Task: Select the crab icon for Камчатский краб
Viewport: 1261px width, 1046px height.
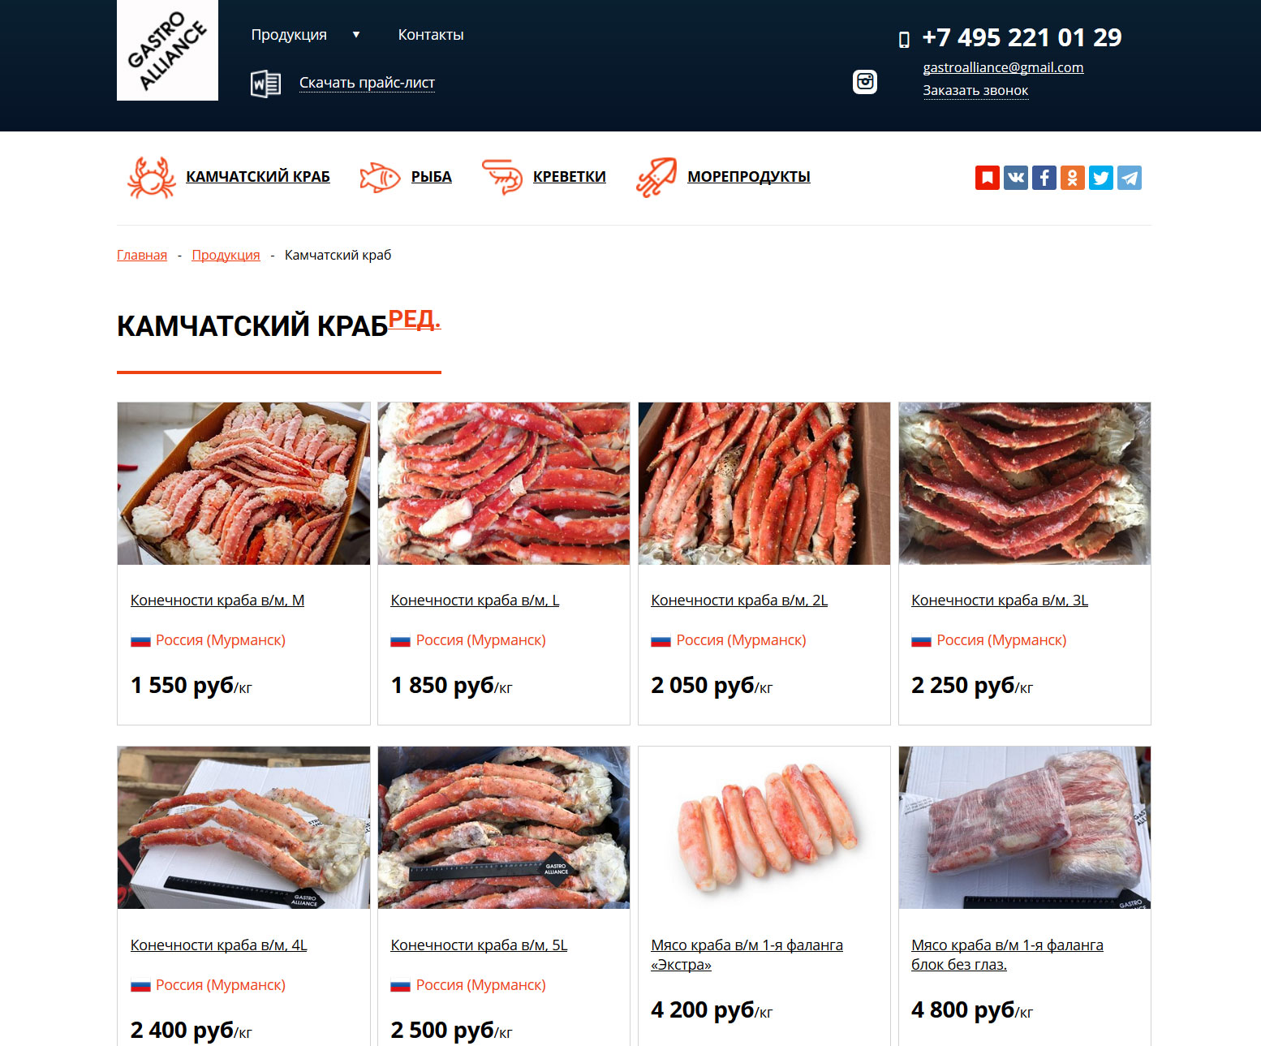Action: [152, 177]
